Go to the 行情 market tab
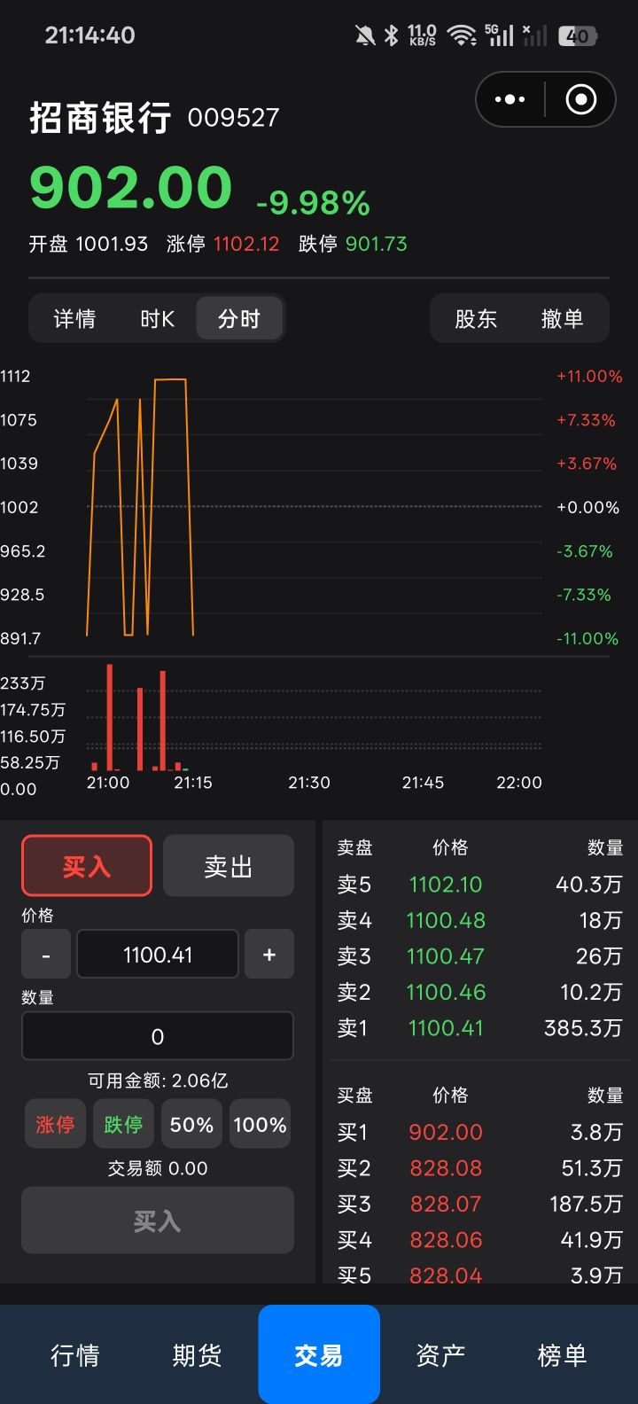This screenshot has height=1404, width=638. point(74,1355)
